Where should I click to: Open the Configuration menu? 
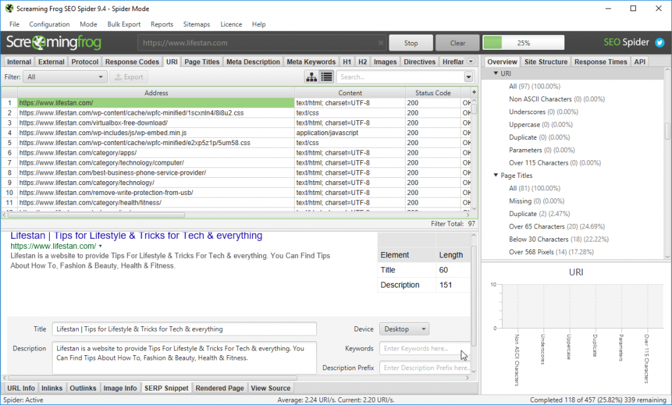coord(49,24)
